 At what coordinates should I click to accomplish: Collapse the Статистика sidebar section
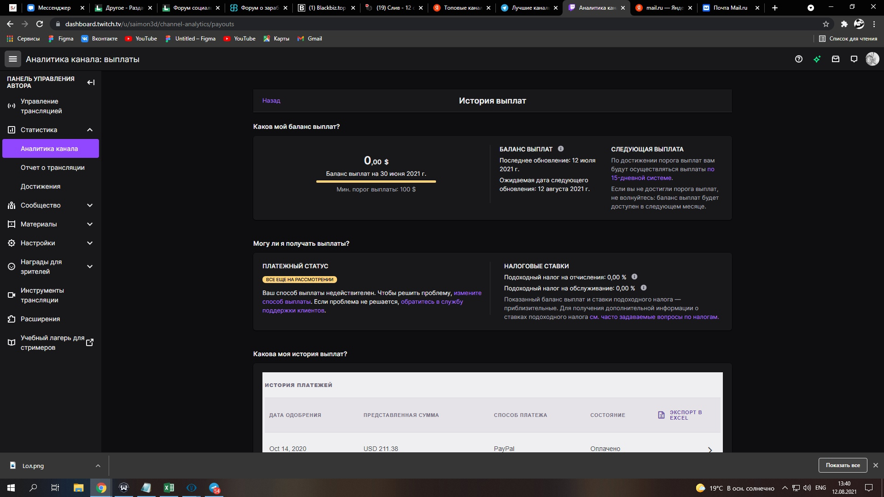pos(90,130)
